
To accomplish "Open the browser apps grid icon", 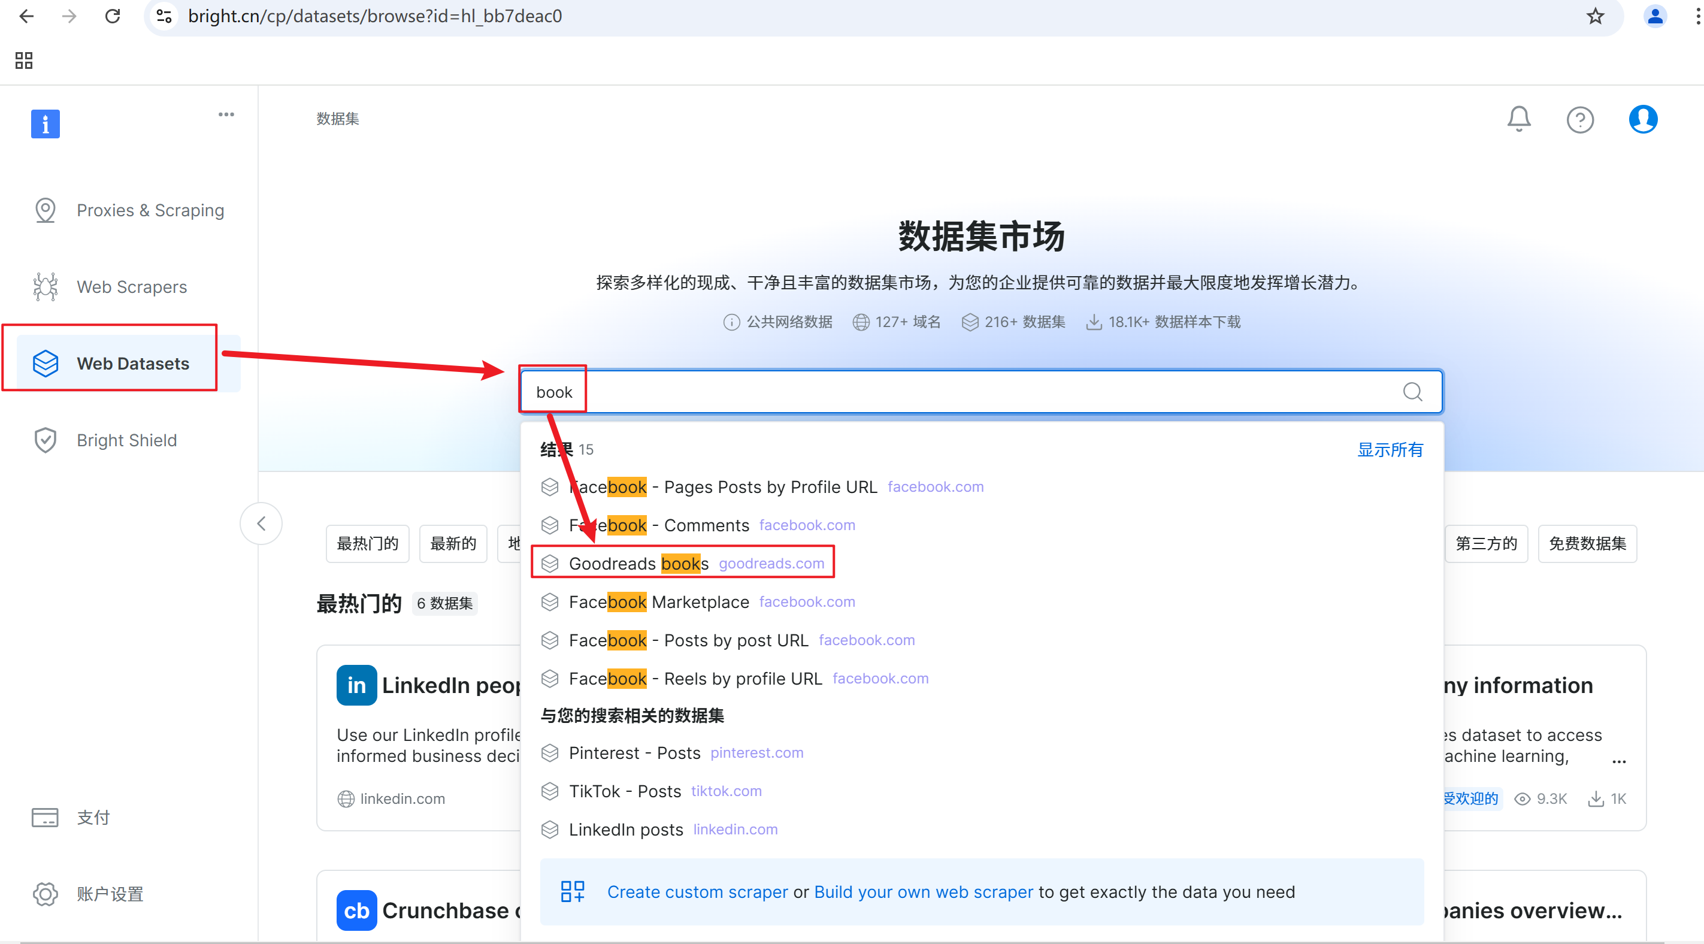I will pos(24,60).
